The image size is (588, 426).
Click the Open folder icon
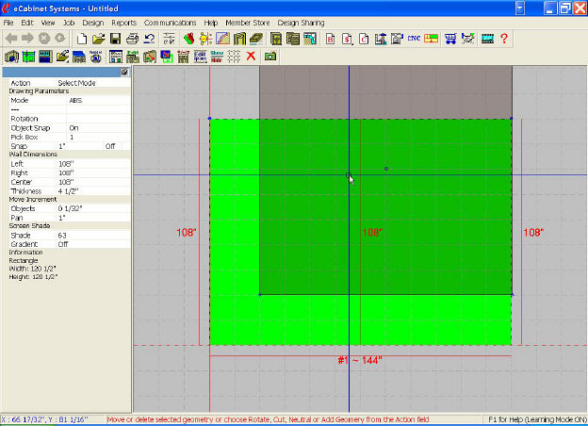[x=98, y=39]
